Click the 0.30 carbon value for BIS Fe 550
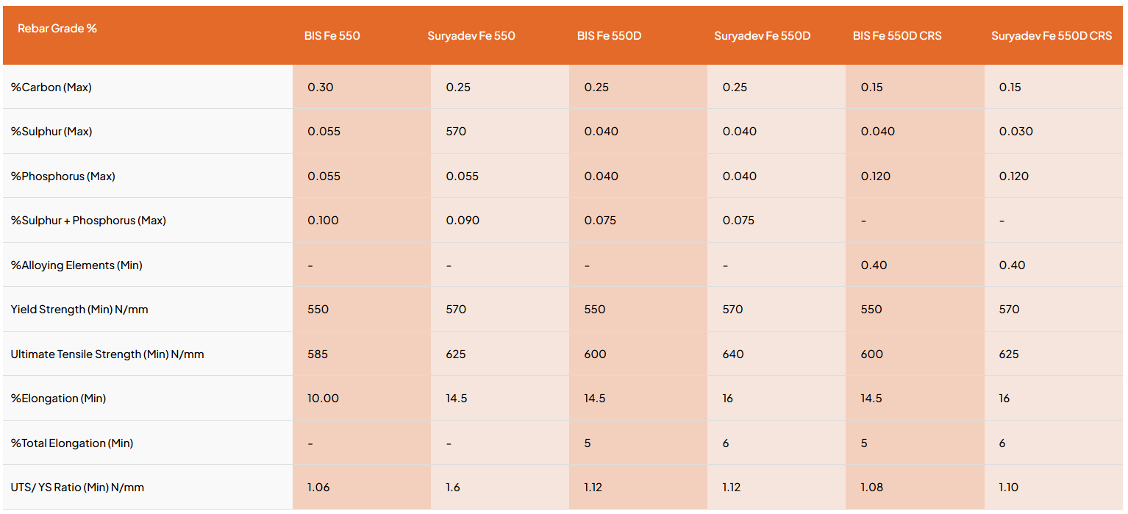 321,88
